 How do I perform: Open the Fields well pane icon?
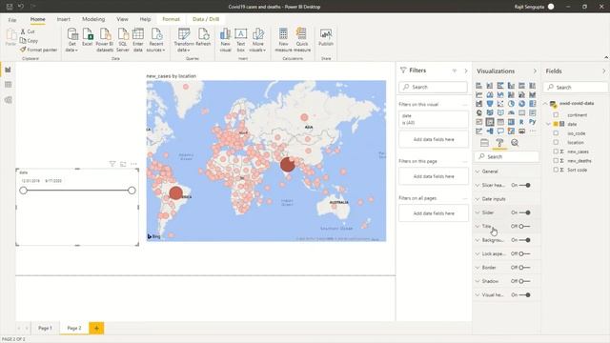pos(484,143)
